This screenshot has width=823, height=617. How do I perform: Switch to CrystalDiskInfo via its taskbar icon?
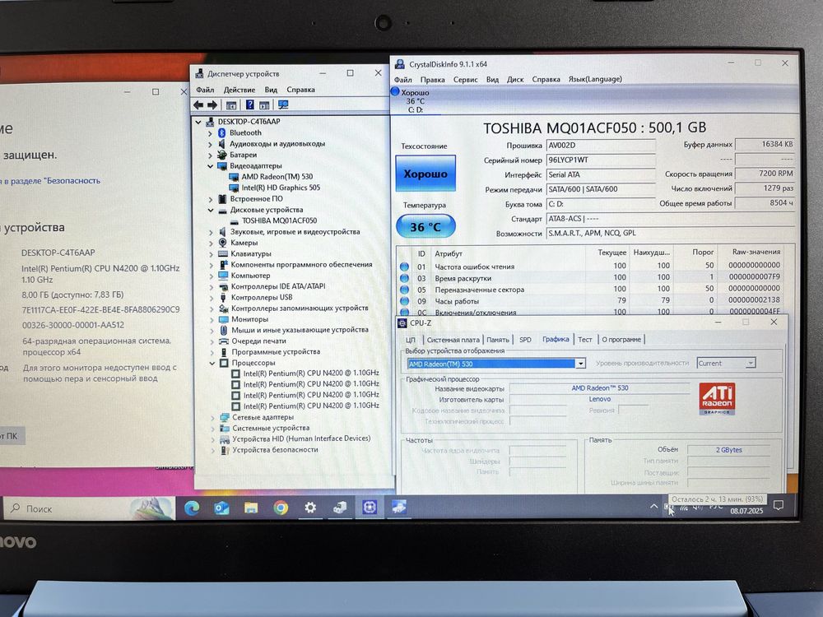coord(399,508)
